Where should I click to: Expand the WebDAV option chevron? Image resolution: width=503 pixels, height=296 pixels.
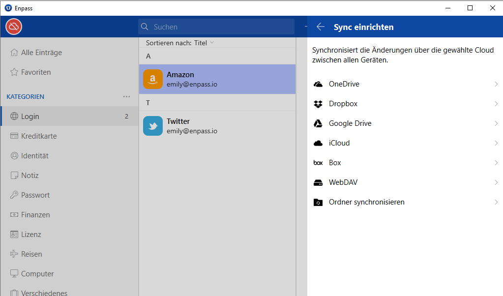click(x=496, y=182)
